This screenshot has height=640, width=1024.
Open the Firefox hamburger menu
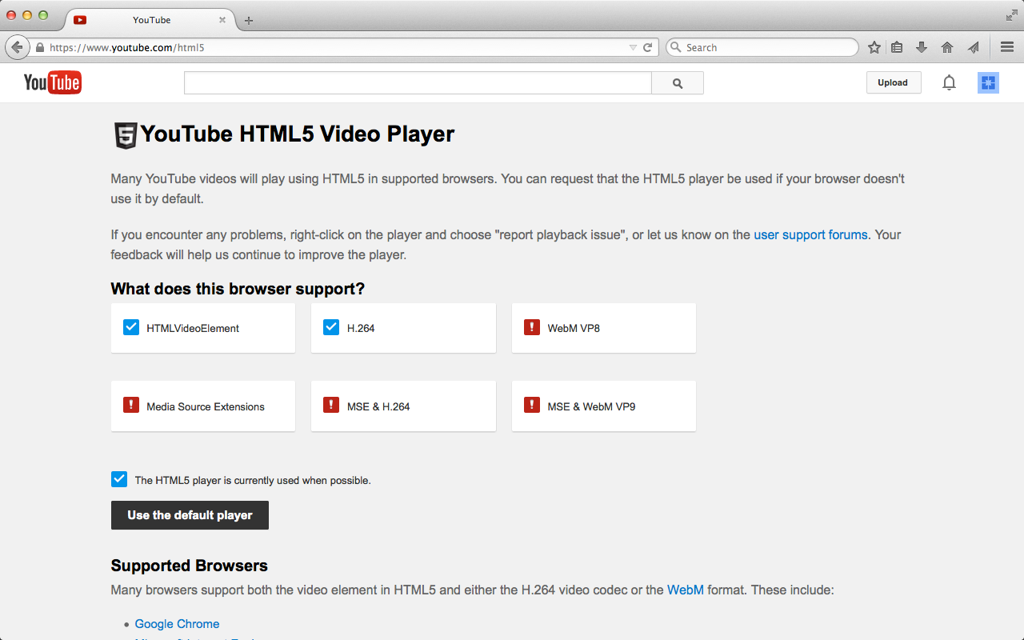point(1007,47)
